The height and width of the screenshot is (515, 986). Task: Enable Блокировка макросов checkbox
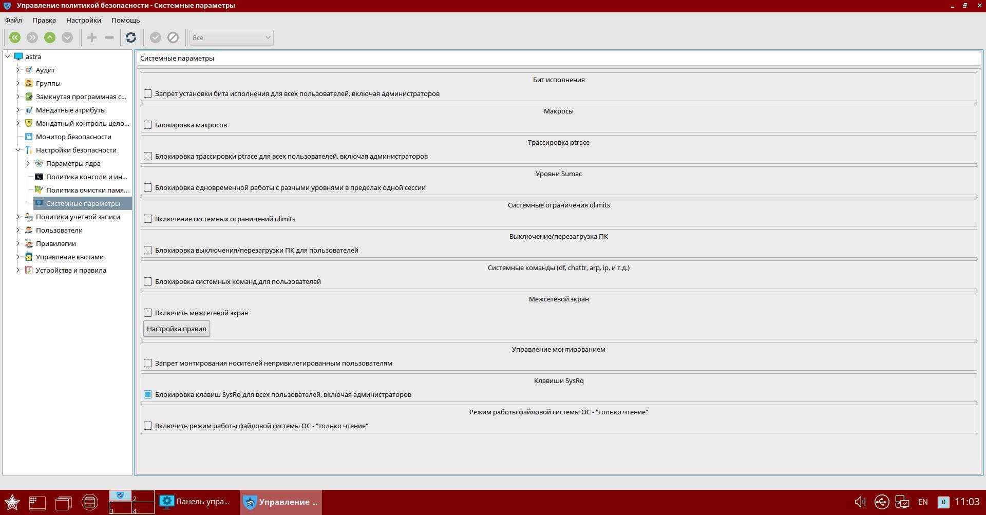click(148, 125)
